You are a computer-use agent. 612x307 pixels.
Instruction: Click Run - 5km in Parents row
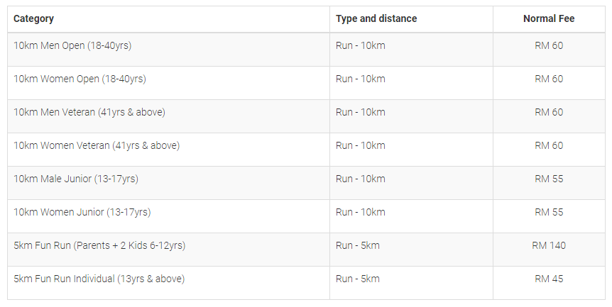tap(358, 245)
